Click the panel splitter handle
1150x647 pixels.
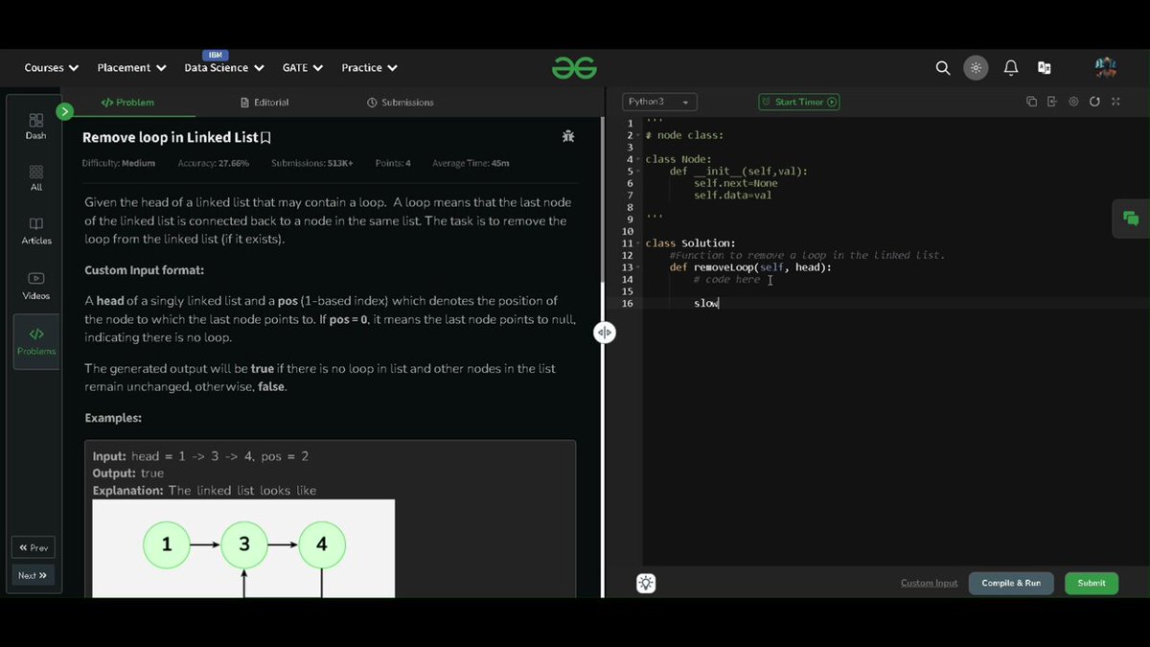(x=605, y=333)
